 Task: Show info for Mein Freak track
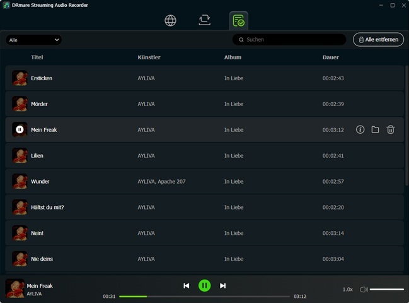pyautogui.click(x=360, y=129)
